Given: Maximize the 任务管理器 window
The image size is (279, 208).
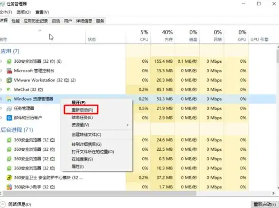Looking at the screenshot, I should click(x=259, y=4).
